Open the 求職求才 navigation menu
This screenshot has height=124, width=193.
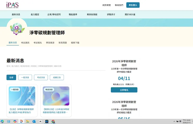point(111,15)
